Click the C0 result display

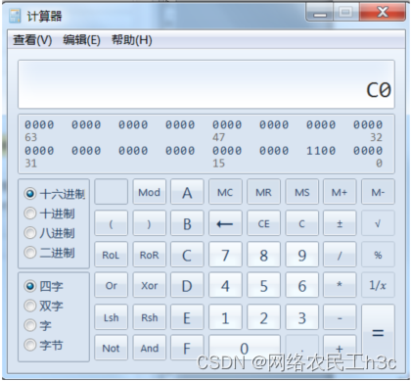[206, 84]
